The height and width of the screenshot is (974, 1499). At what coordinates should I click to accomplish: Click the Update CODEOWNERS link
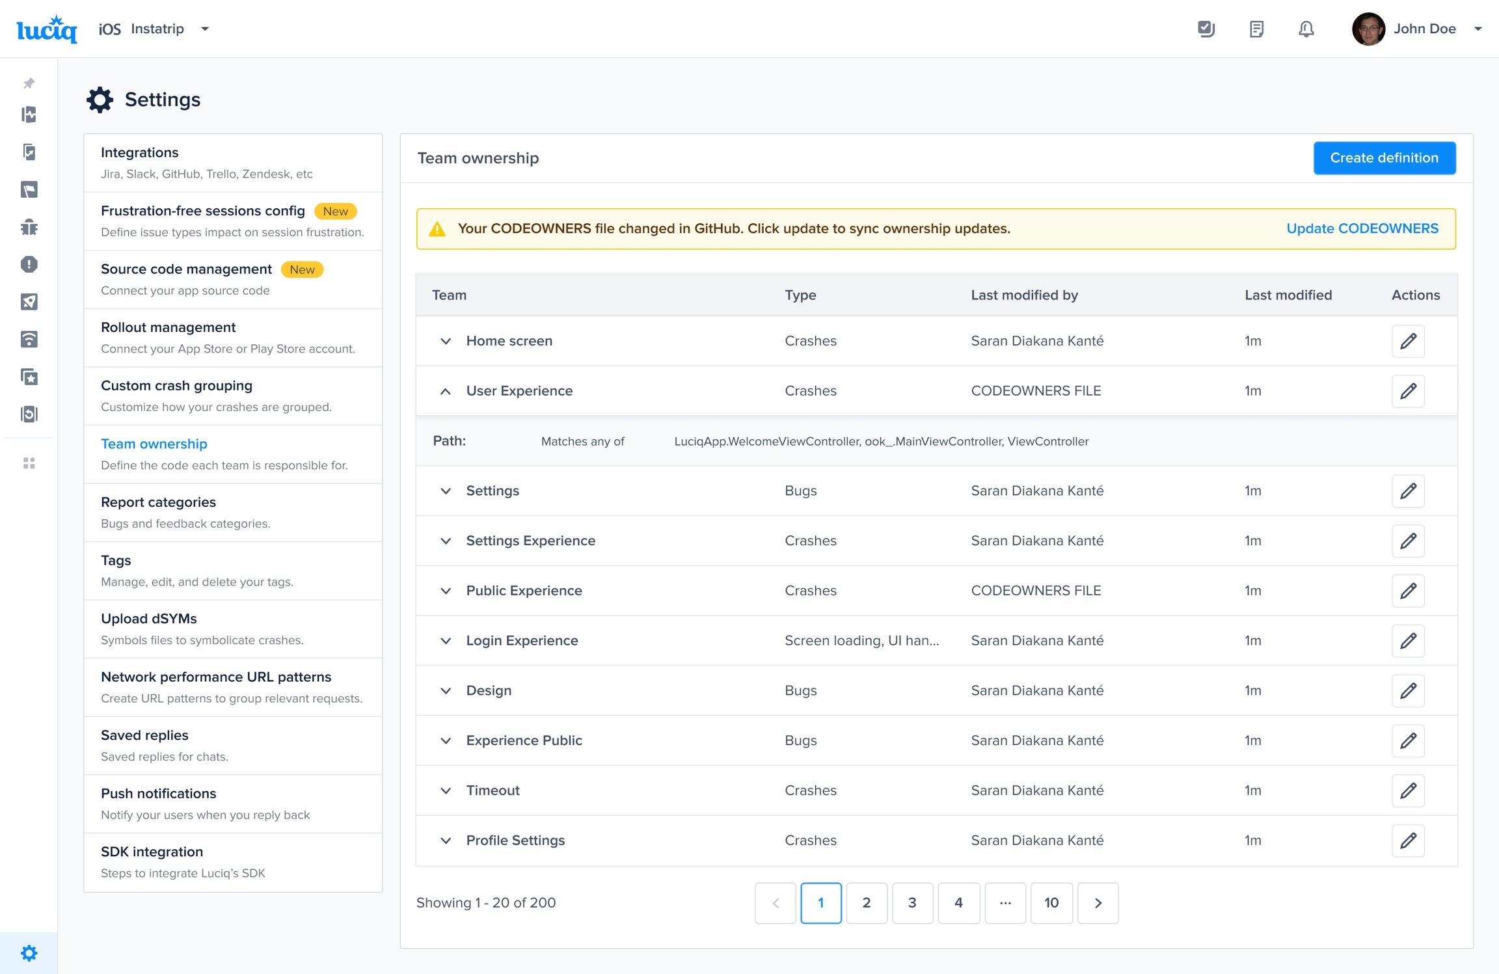point(1362,228)
